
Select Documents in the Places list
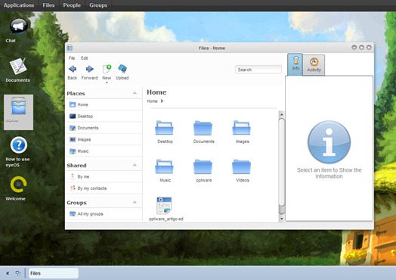104,128
